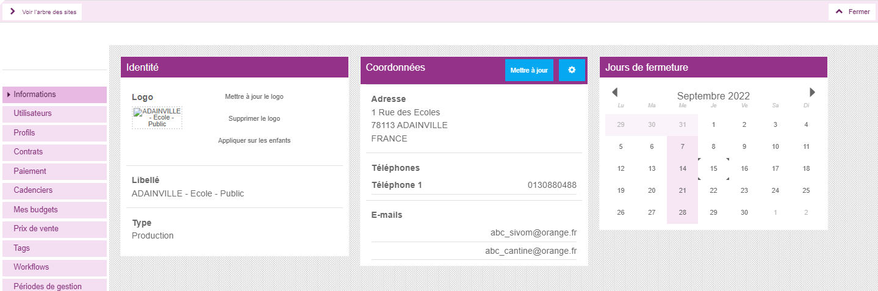Open Cadenciers menu item

point(55,190)
